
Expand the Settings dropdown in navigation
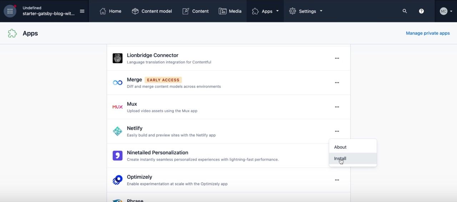point(306,11)
